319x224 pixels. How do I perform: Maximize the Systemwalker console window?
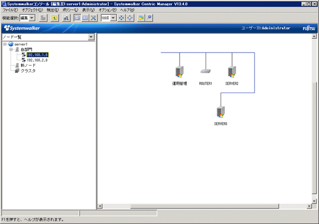(x=309, y=4)
